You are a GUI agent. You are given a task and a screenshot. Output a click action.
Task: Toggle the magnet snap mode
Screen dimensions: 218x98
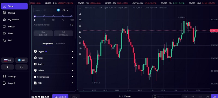click(80, 37)
